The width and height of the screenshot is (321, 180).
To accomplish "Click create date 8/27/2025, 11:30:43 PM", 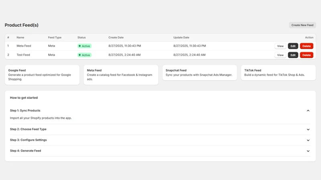I will [125, 46].
